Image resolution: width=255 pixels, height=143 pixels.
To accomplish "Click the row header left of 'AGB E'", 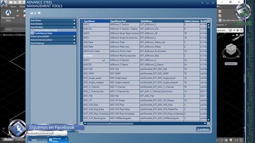I will tap(82, 33).
